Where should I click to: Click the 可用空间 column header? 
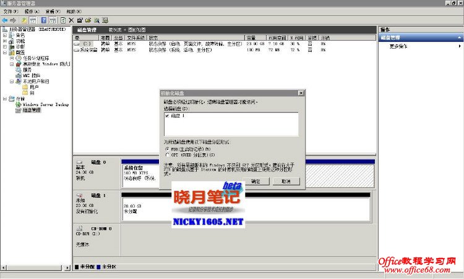[277, 38]
